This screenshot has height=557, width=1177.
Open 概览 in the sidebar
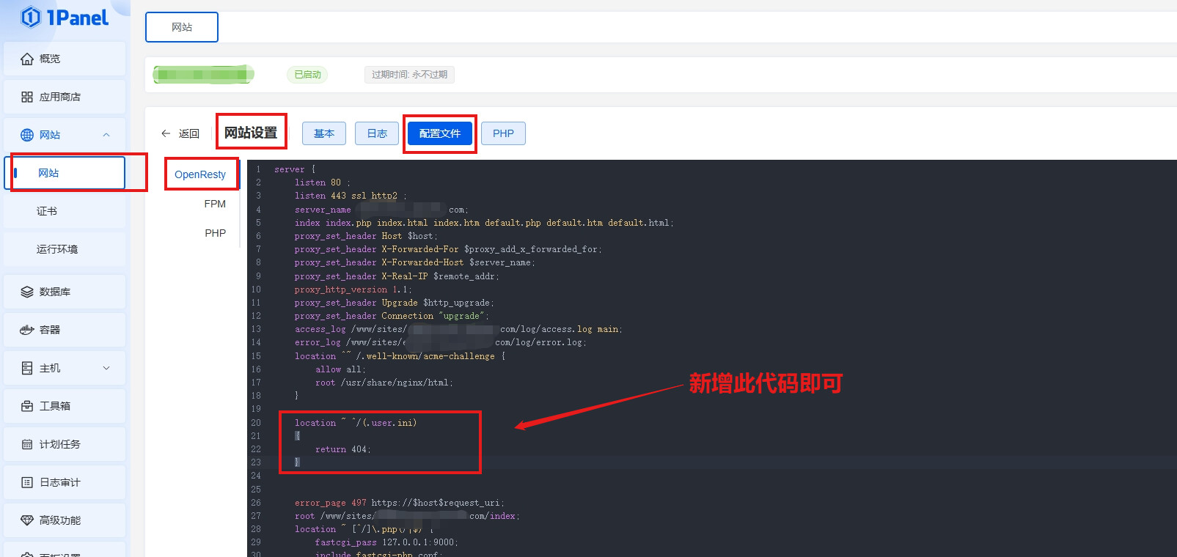pos(65,59)
